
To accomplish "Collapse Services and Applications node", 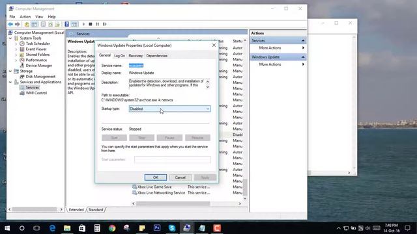I will (x=10, y=83).
